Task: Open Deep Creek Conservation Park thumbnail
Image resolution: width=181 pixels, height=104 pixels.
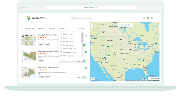Action: pos(29,72)
